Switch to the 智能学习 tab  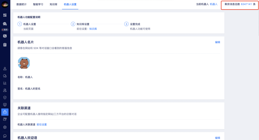coord(38,5)
